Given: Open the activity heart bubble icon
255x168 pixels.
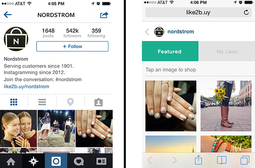Looking at the screenshot, I should (79, 161).
